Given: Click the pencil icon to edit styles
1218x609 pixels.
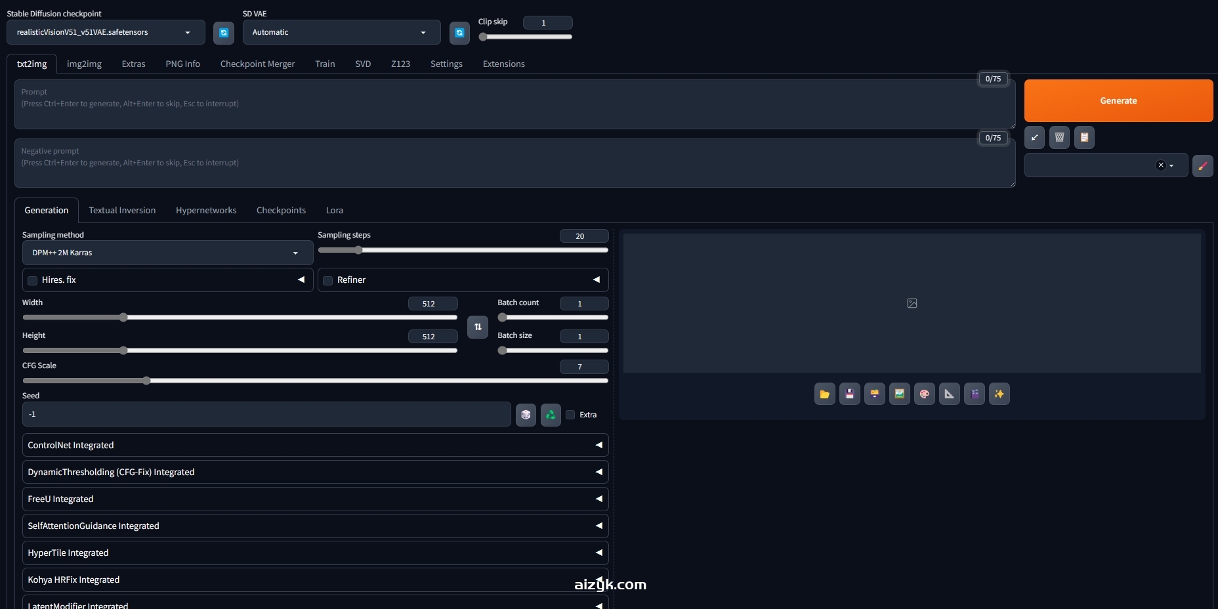Looking at the screenshot, I should coord(1202,166).
